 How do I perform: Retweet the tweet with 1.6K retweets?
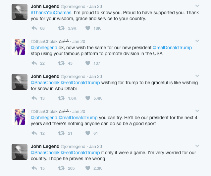[61, 98]
